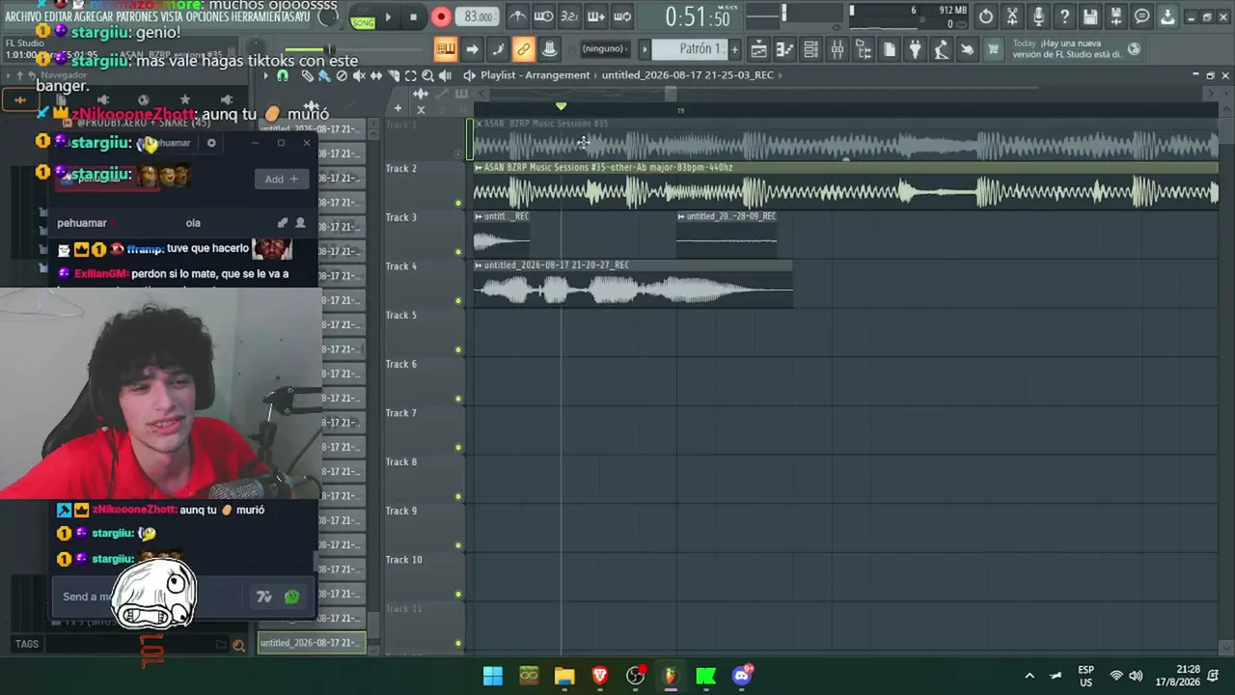The height and width of the screenshot is (695, 1235).
Task: Mute Track 4 using its green dot
Action: (x=458, y=300)
